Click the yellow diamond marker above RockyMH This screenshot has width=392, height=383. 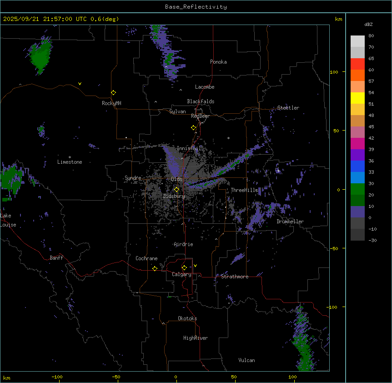pos(113,92)
